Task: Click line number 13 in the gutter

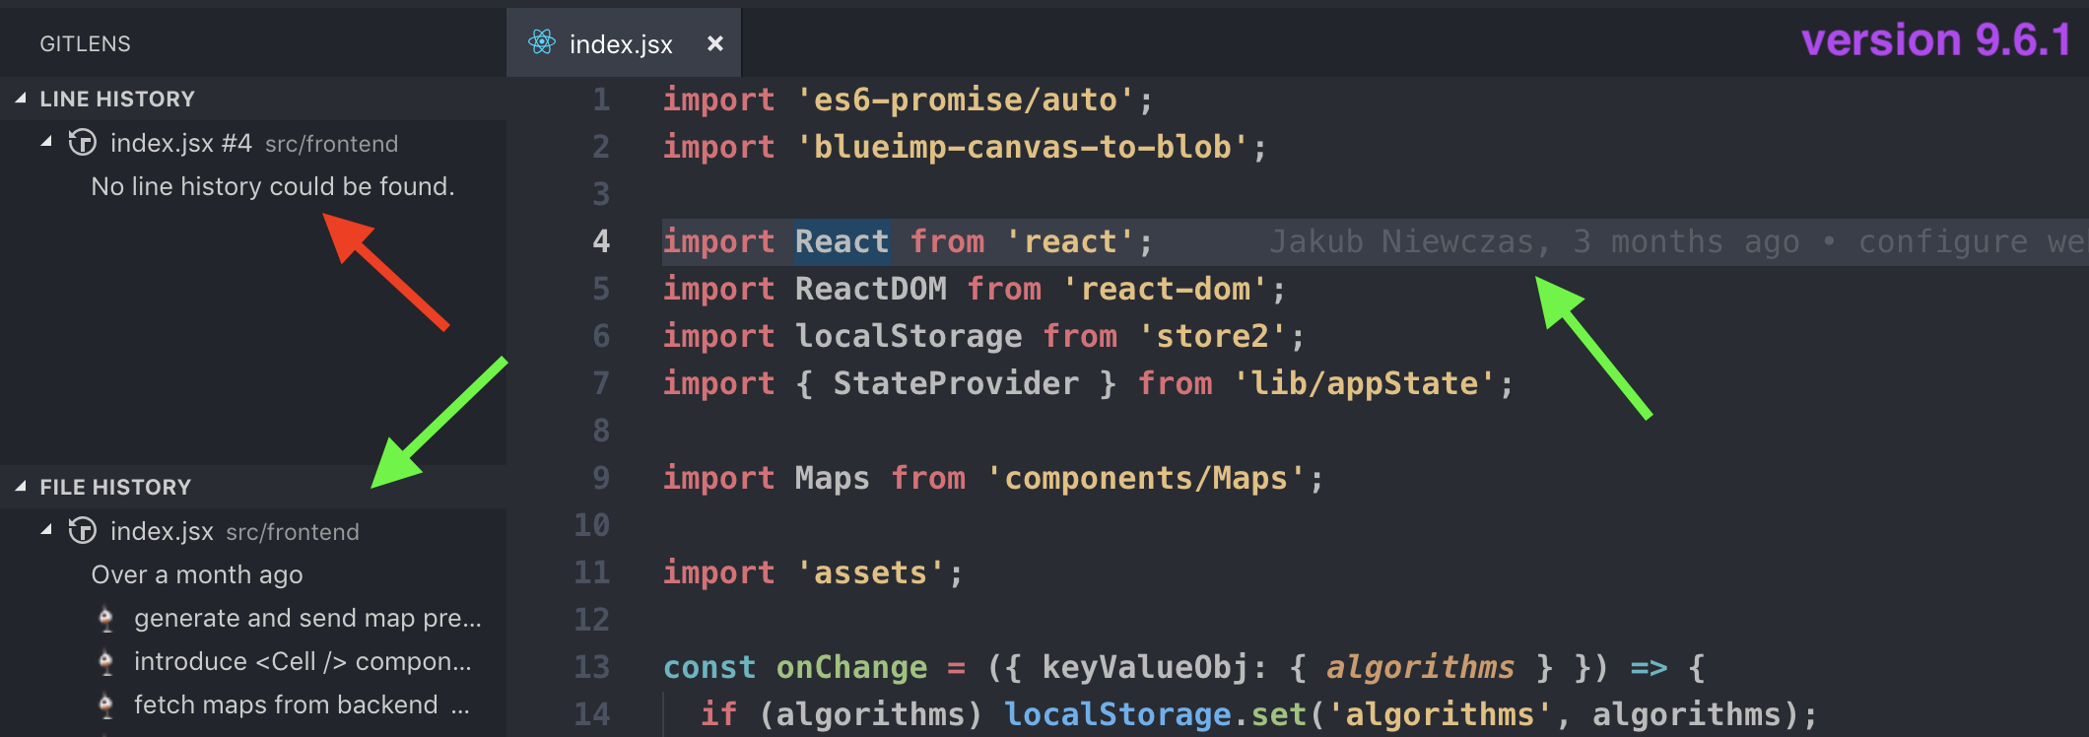Action: 592,667
